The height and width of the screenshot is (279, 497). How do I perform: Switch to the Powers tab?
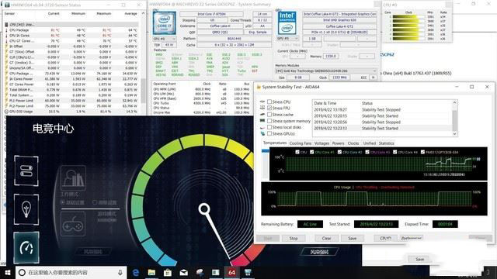coord(338,143)
